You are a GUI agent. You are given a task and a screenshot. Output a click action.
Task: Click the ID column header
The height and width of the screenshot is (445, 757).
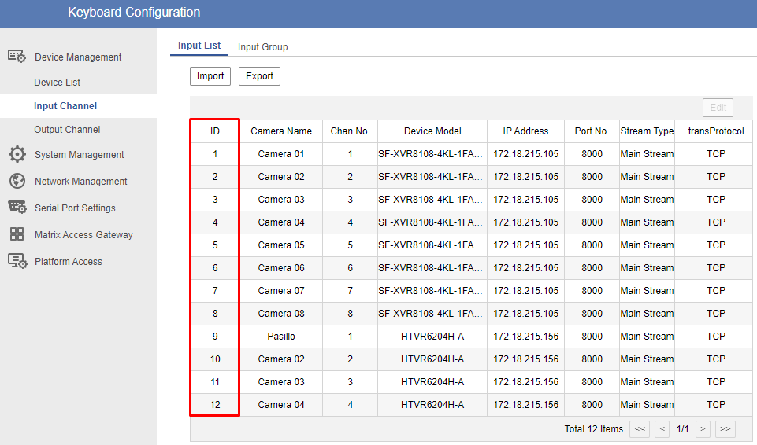(215, 131)
